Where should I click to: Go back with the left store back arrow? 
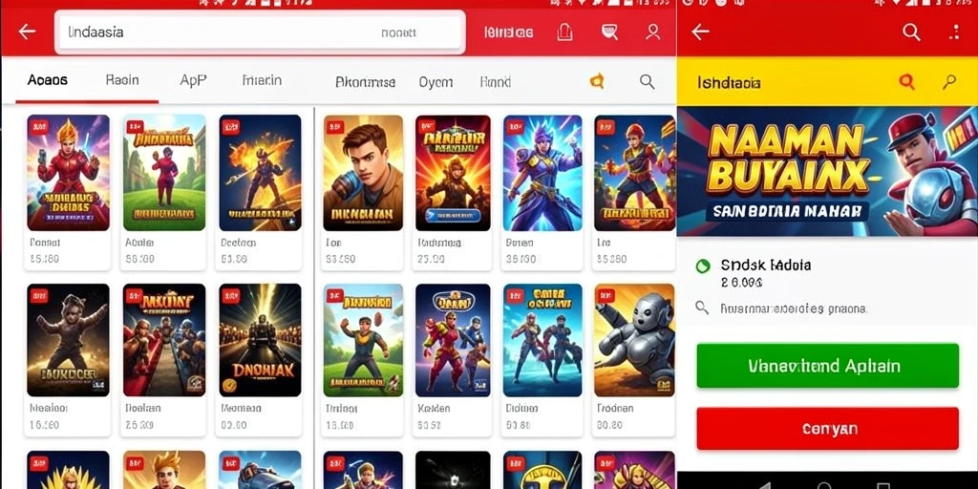[x=27, y=32]
